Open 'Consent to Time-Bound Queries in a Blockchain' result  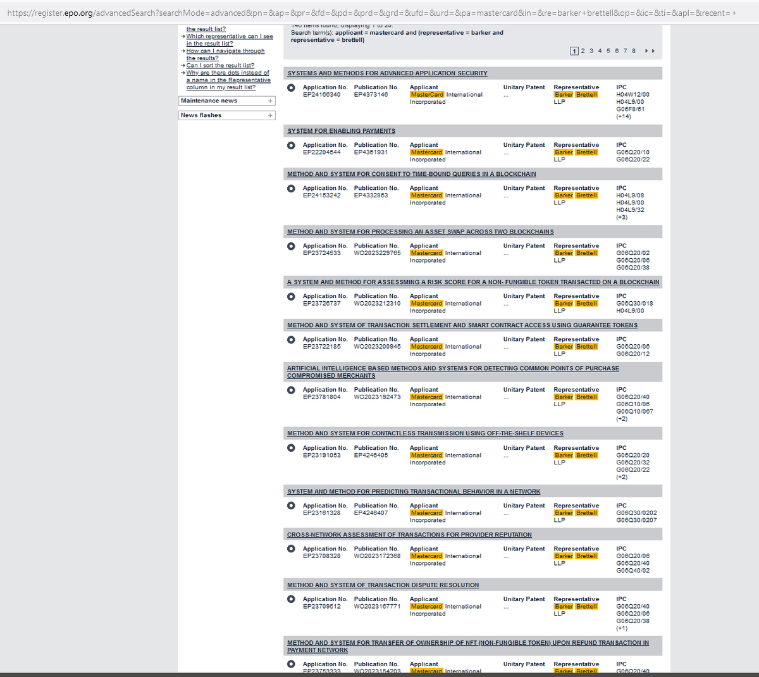point(411,174)
